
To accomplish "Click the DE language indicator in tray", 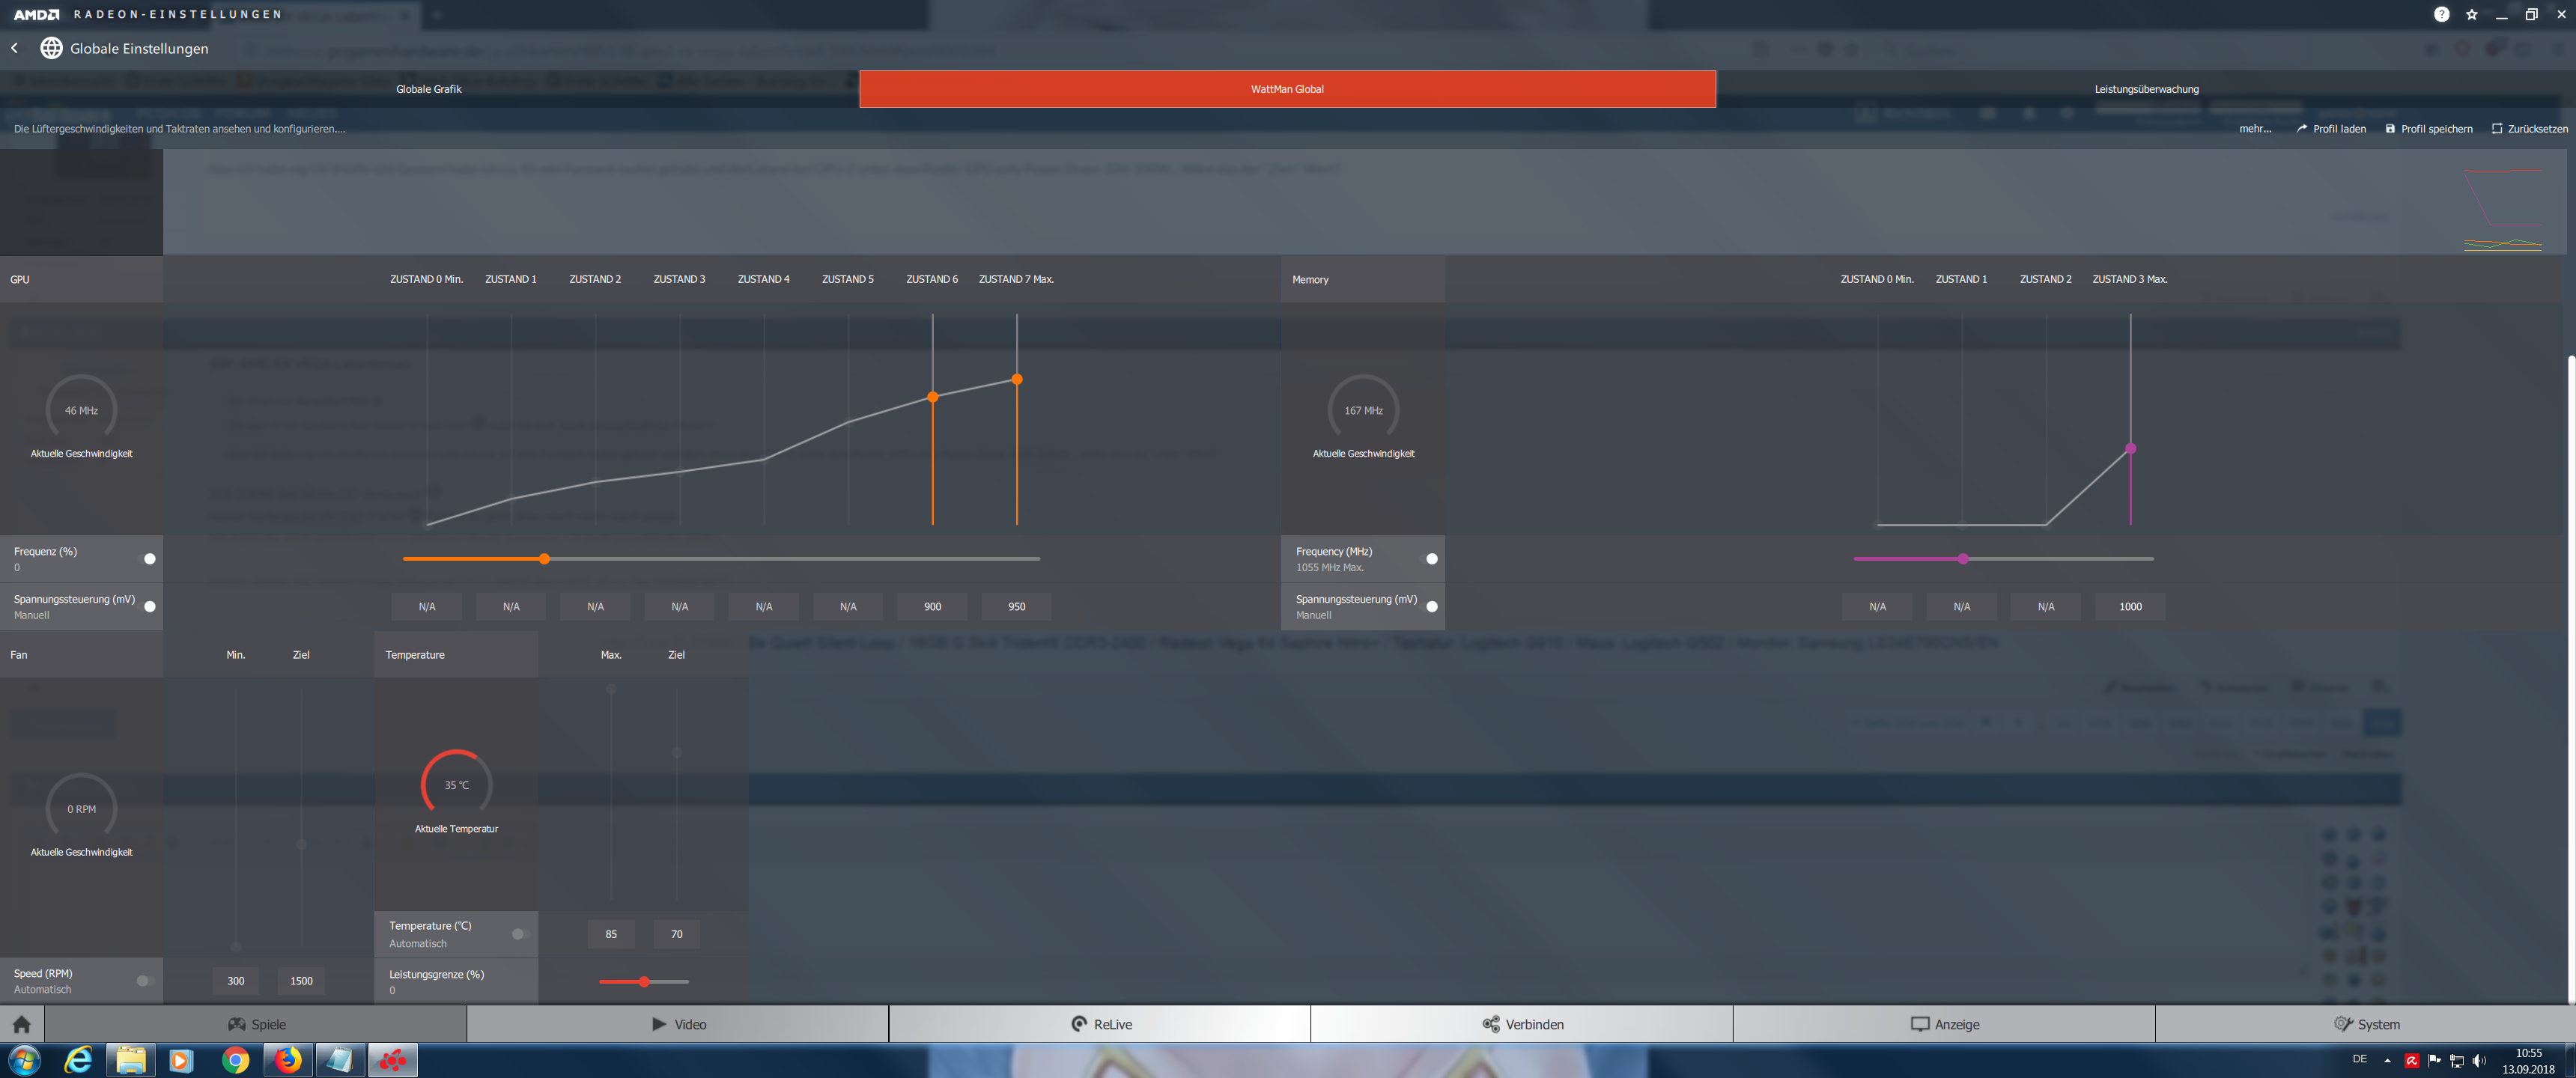I will pyautogui.click(x=2359, y=1059).
